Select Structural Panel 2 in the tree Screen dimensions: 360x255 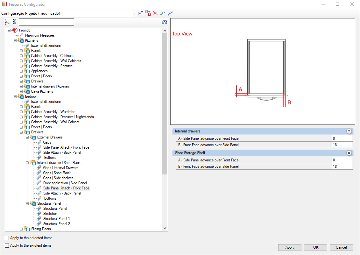point(56,224)
